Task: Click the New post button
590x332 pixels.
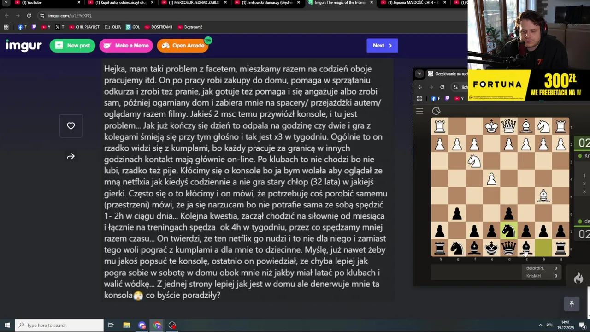Action: tap(72, 46)
